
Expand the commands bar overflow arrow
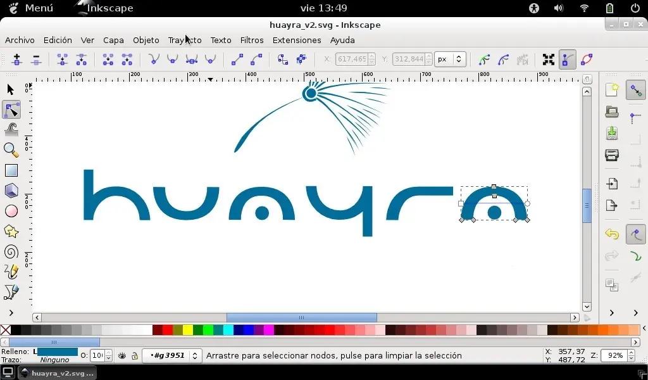(612, 313)
